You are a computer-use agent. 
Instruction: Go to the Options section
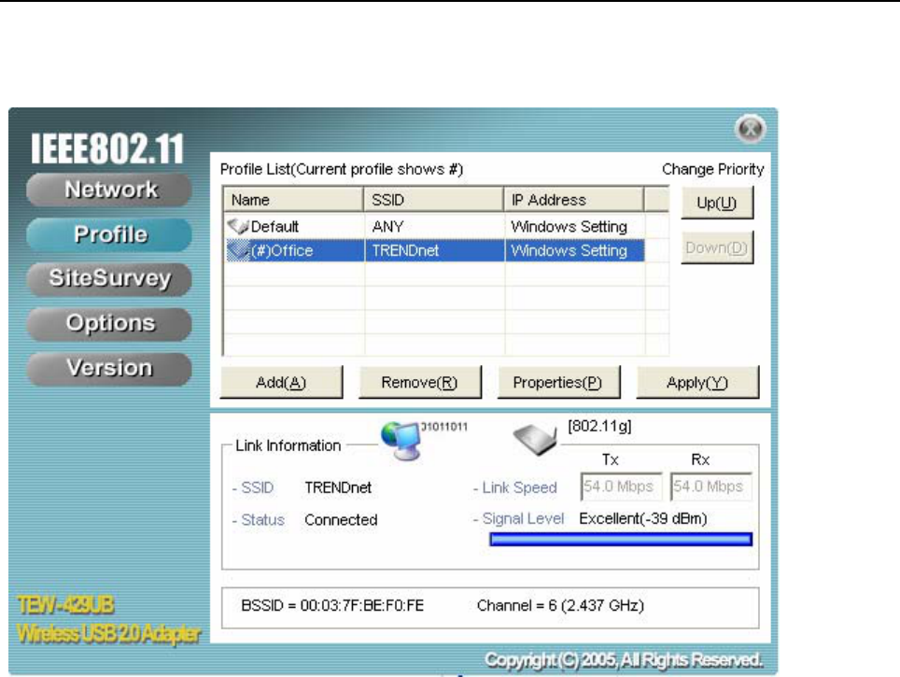[109, 323]
